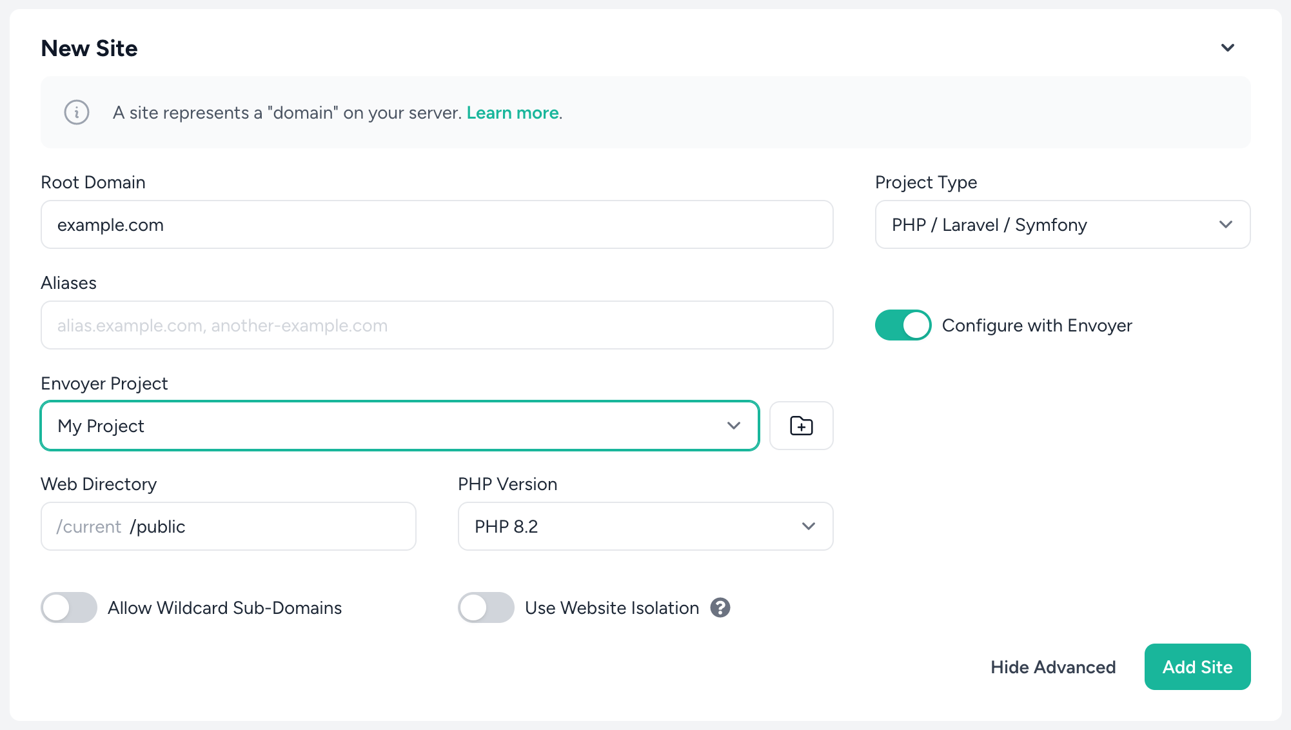
Task: Click the chevron on the Project Type selector
Action: (1226, 224)
